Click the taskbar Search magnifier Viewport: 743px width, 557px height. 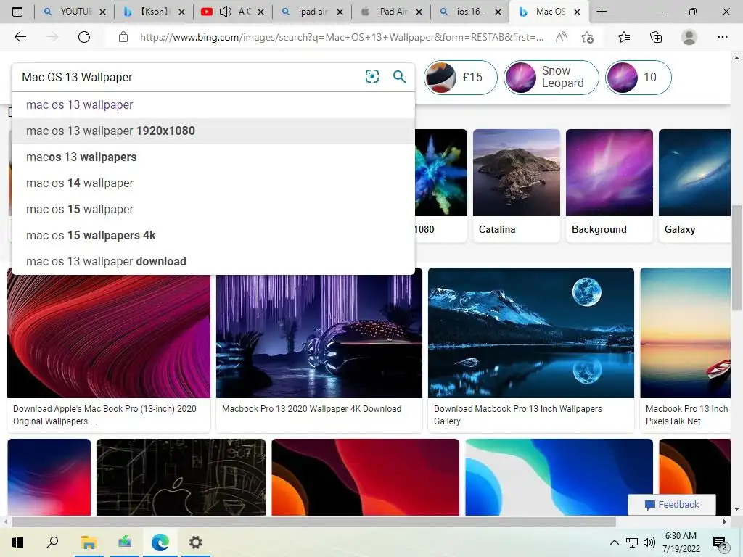(x=52, y=542)
